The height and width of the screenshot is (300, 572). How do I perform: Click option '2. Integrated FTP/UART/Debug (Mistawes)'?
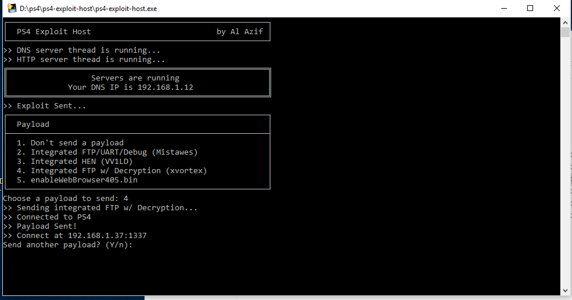[x=107, y=152]
